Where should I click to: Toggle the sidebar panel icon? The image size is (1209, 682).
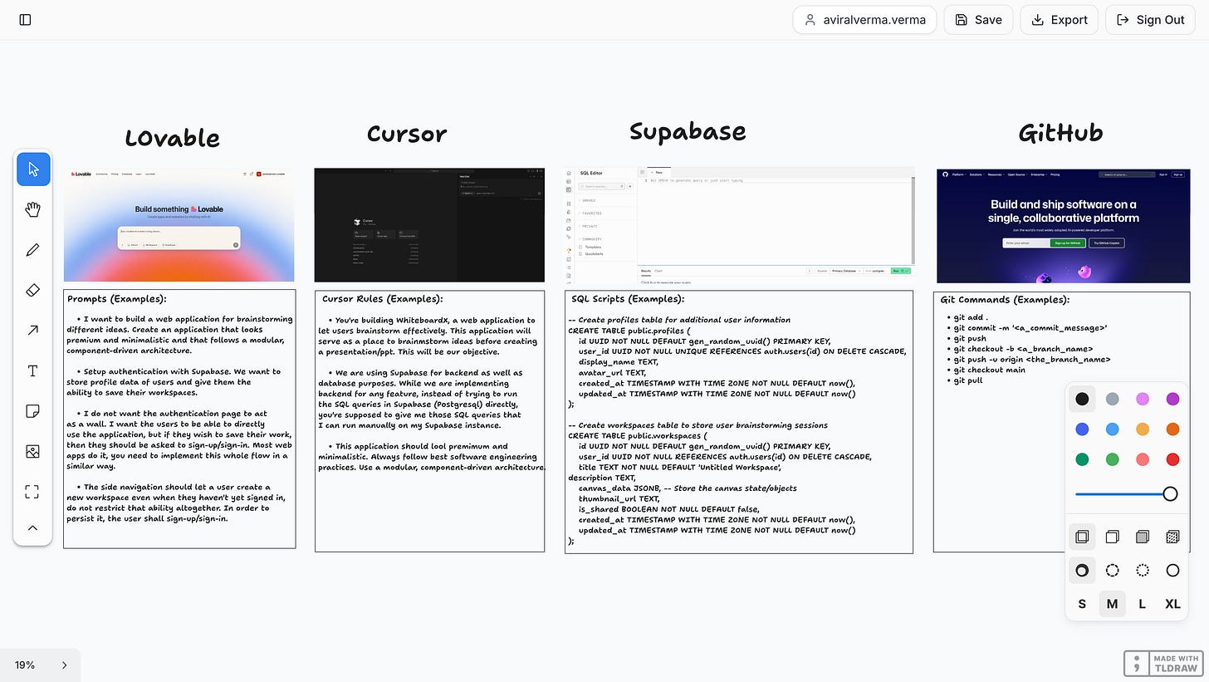(25, 20)
